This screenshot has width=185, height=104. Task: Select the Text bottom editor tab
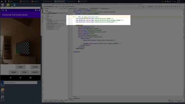pyautogui.click(x=71, y=98)
